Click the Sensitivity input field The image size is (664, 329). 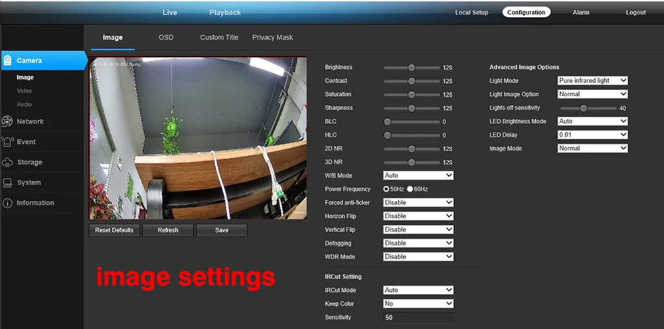point(418,318)
